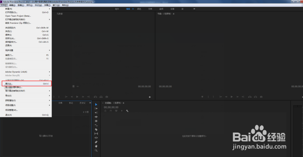The height and width of the screenshot is (157, 303).
Task: Expand 导入最近使用的文件 submenu
Action: (x=26, y=91)
